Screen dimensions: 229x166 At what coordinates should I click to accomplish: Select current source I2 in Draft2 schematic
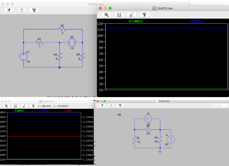[x=148, y=119]
